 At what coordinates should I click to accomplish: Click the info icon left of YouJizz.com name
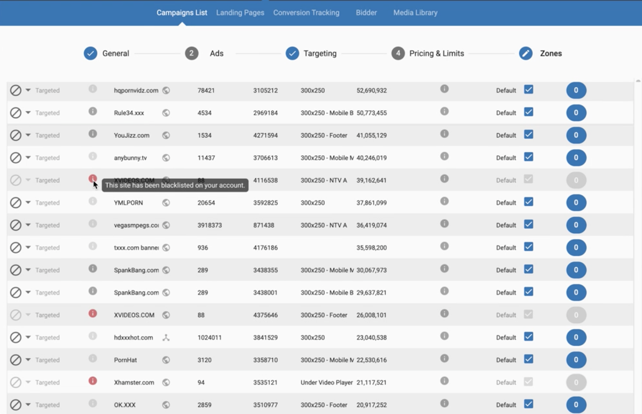[93, 134]
